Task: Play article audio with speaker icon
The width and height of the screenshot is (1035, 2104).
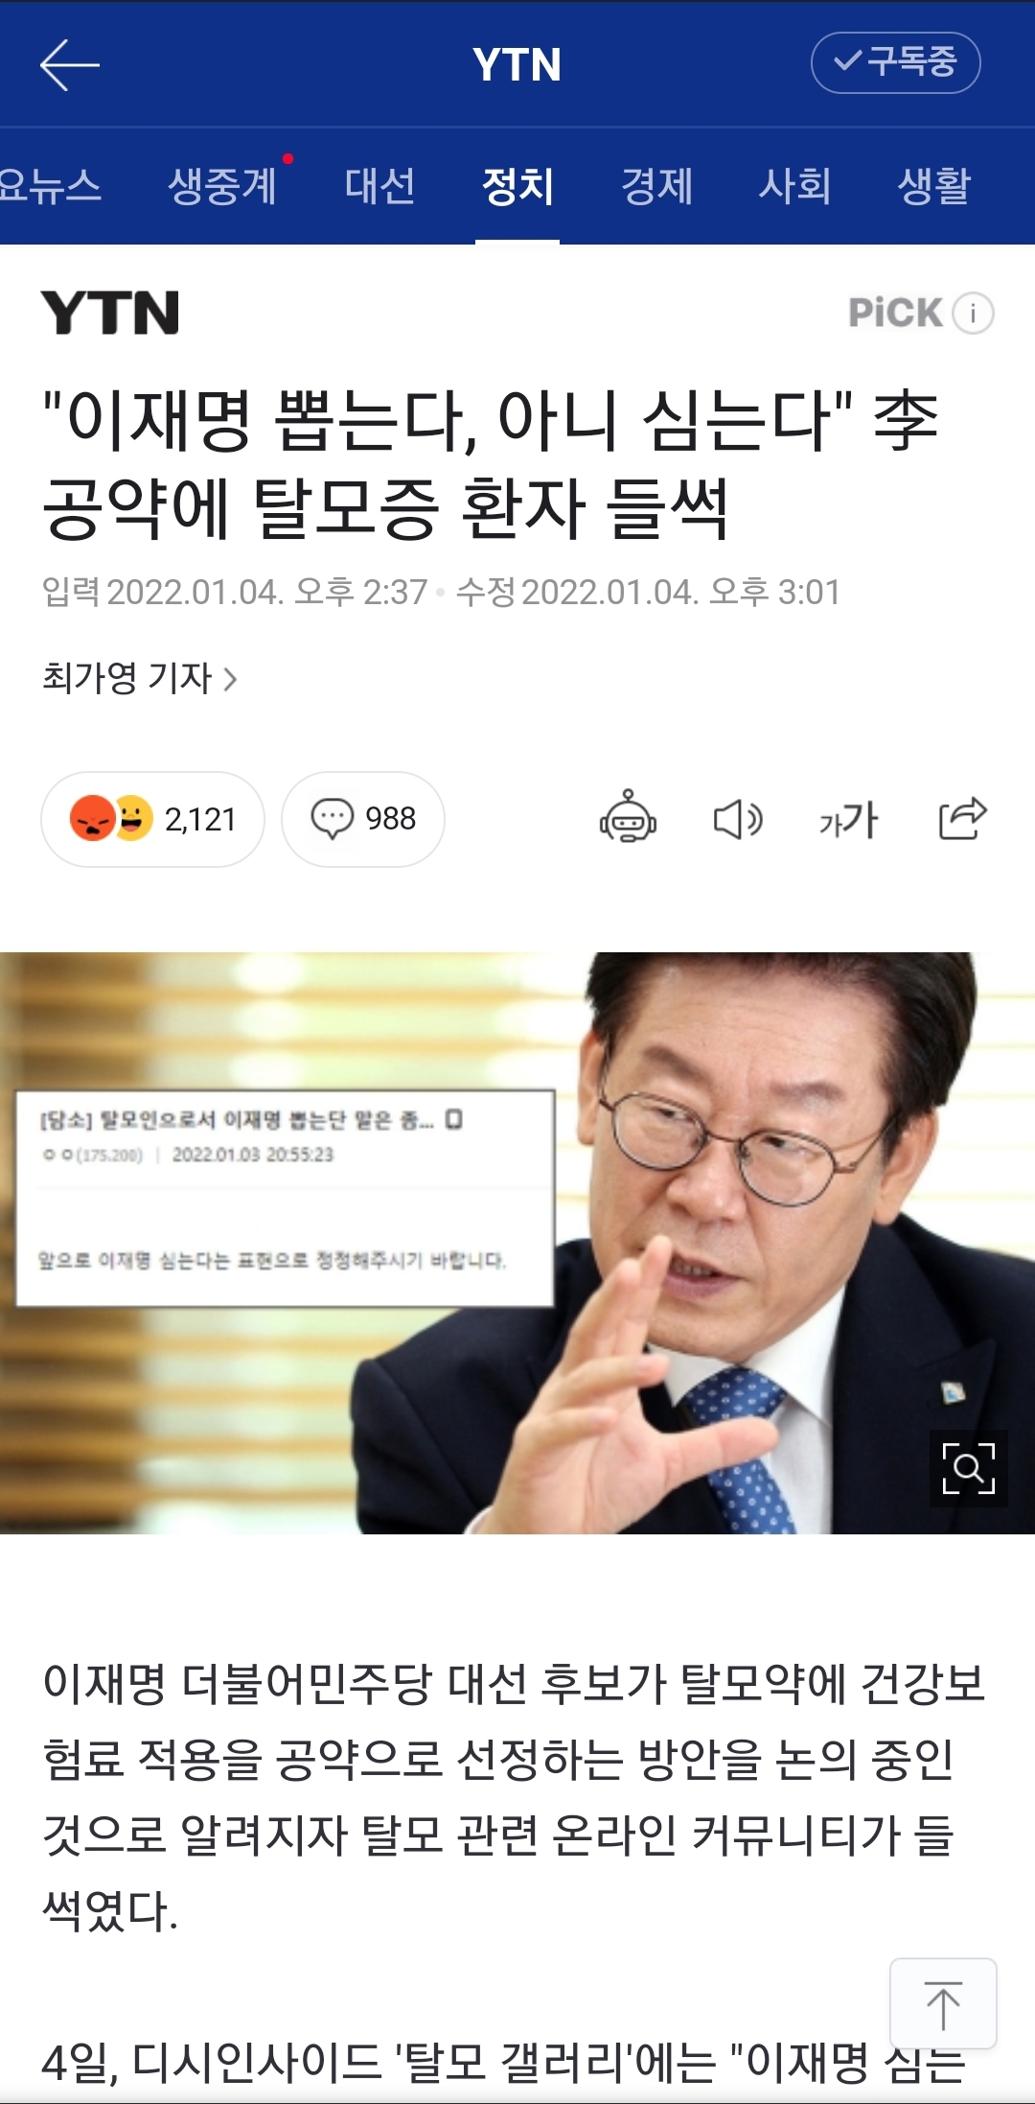Action: tap(738, 819)
